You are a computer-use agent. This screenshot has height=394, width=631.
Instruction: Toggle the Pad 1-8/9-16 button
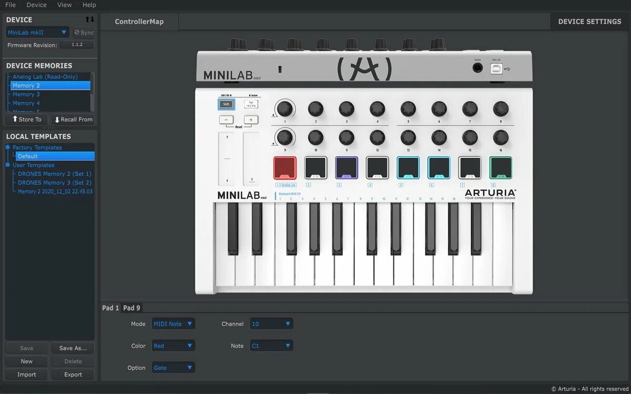(250, 104)
